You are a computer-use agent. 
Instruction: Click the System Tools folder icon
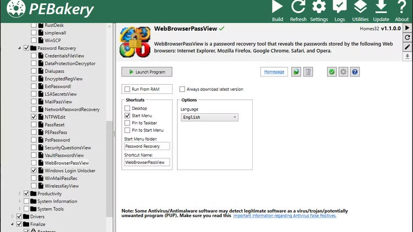coord(33,209)
